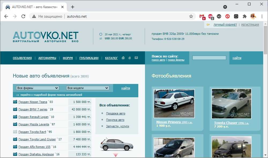Open the 'АВТОФИРМЫ' navigation menu item
268x158 pixels.
(x=47, y=58)
